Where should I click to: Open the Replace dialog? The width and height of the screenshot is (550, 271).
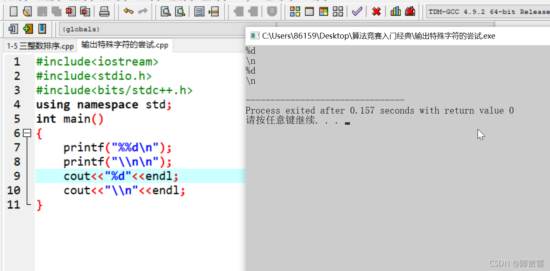[x=180, y=12]
